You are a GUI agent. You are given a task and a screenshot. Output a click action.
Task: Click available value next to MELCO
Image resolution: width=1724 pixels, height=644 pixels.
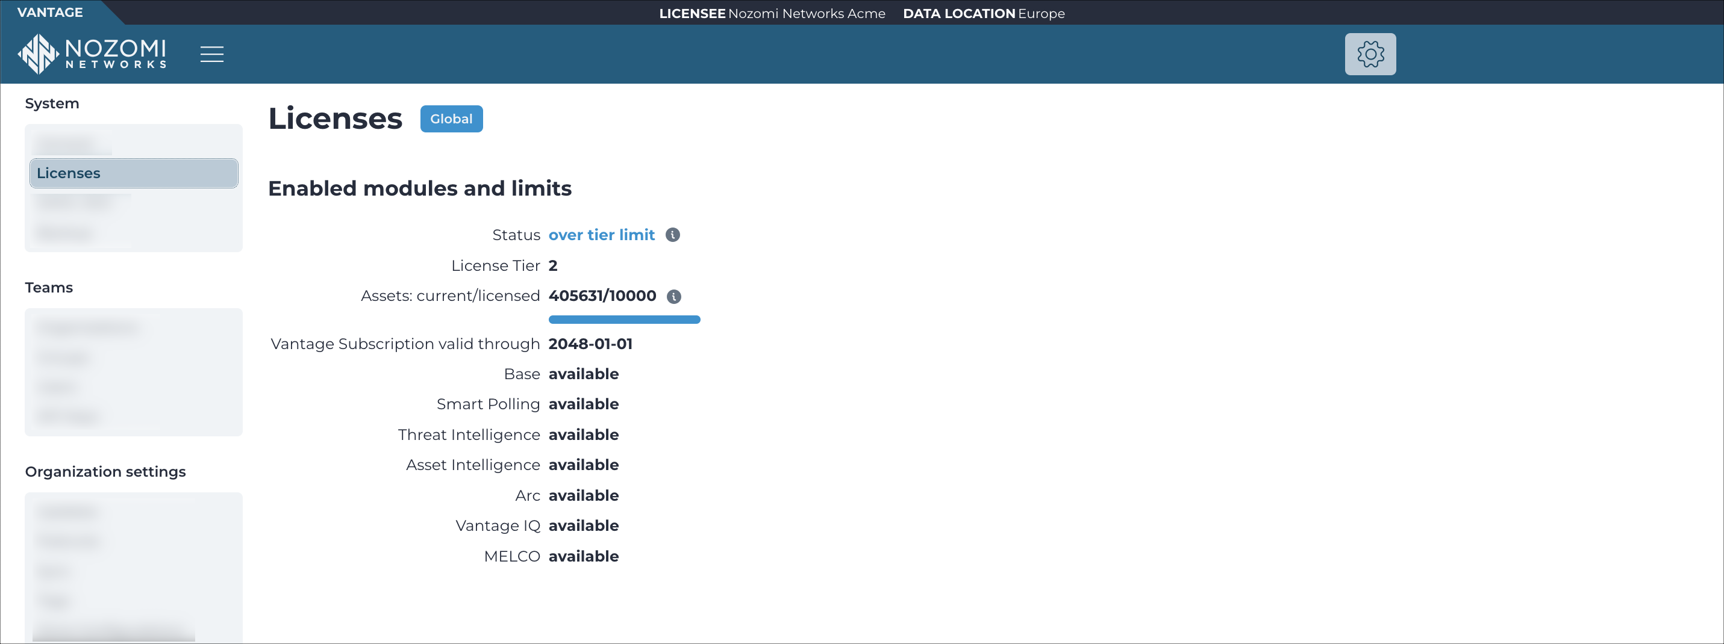pyautogui.click(x=583, y=556)
